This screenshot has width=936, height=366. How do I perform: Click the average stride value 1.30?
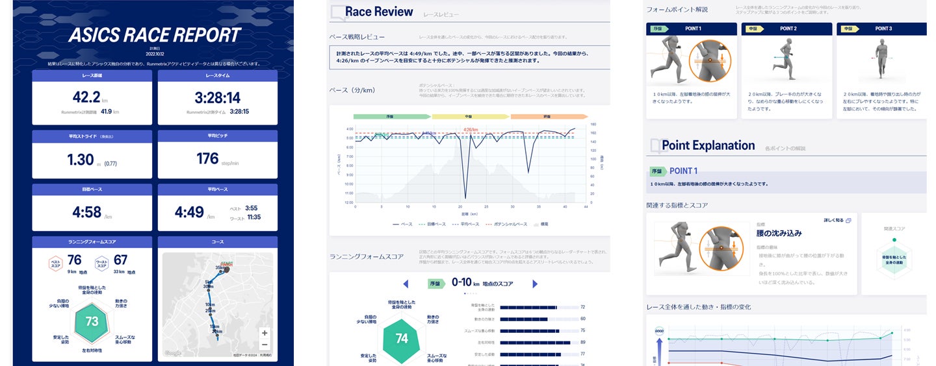pyautogui.click(x=81, y=159)
